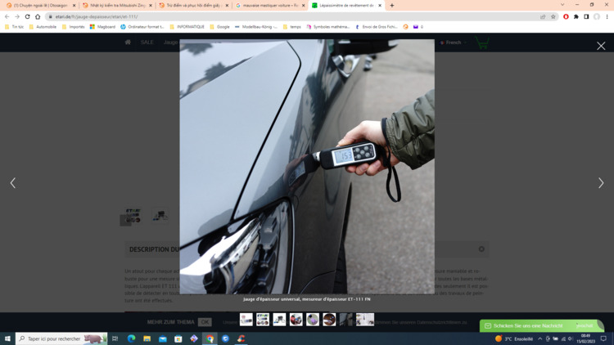614x345 pixels.
Task: Open File Explorer from the taskbar
Action: [147, 338]
